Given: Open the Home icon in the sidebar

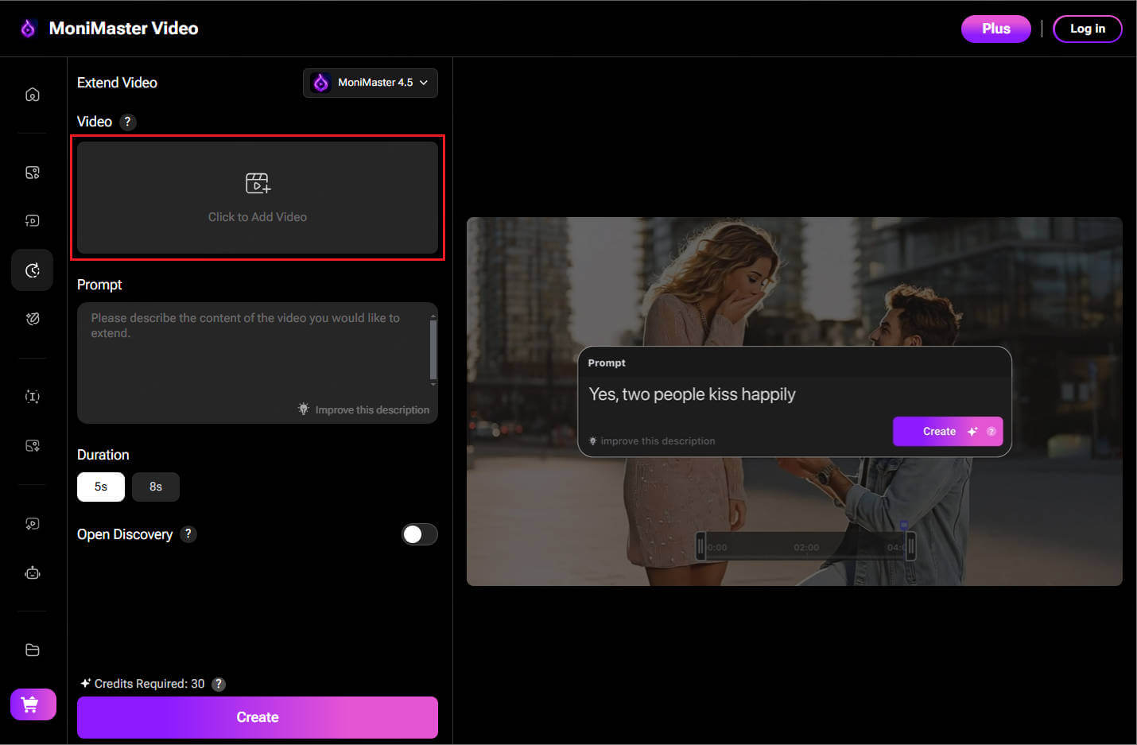Looking at the screenshot, I should click(x=32, y=93).
